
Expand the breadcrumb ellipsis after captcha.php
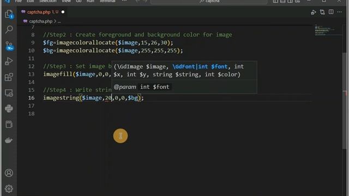(x=59, y=22)
